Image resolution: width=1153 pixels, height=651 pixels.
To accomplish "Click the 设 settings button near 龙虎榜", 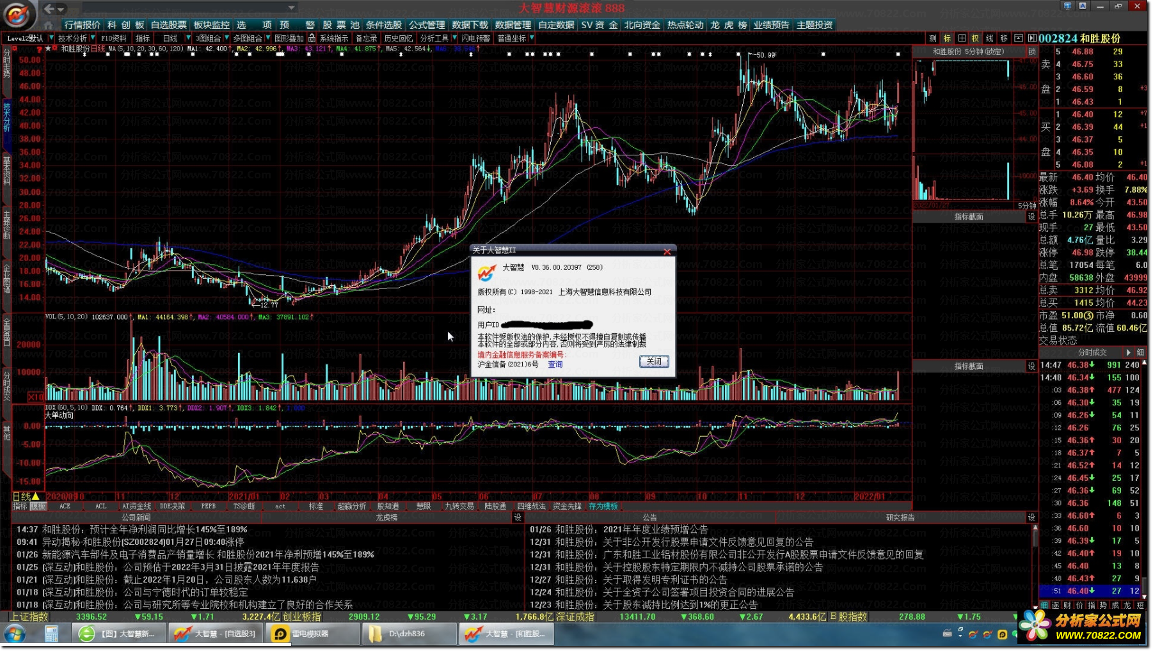I will 518,517.
